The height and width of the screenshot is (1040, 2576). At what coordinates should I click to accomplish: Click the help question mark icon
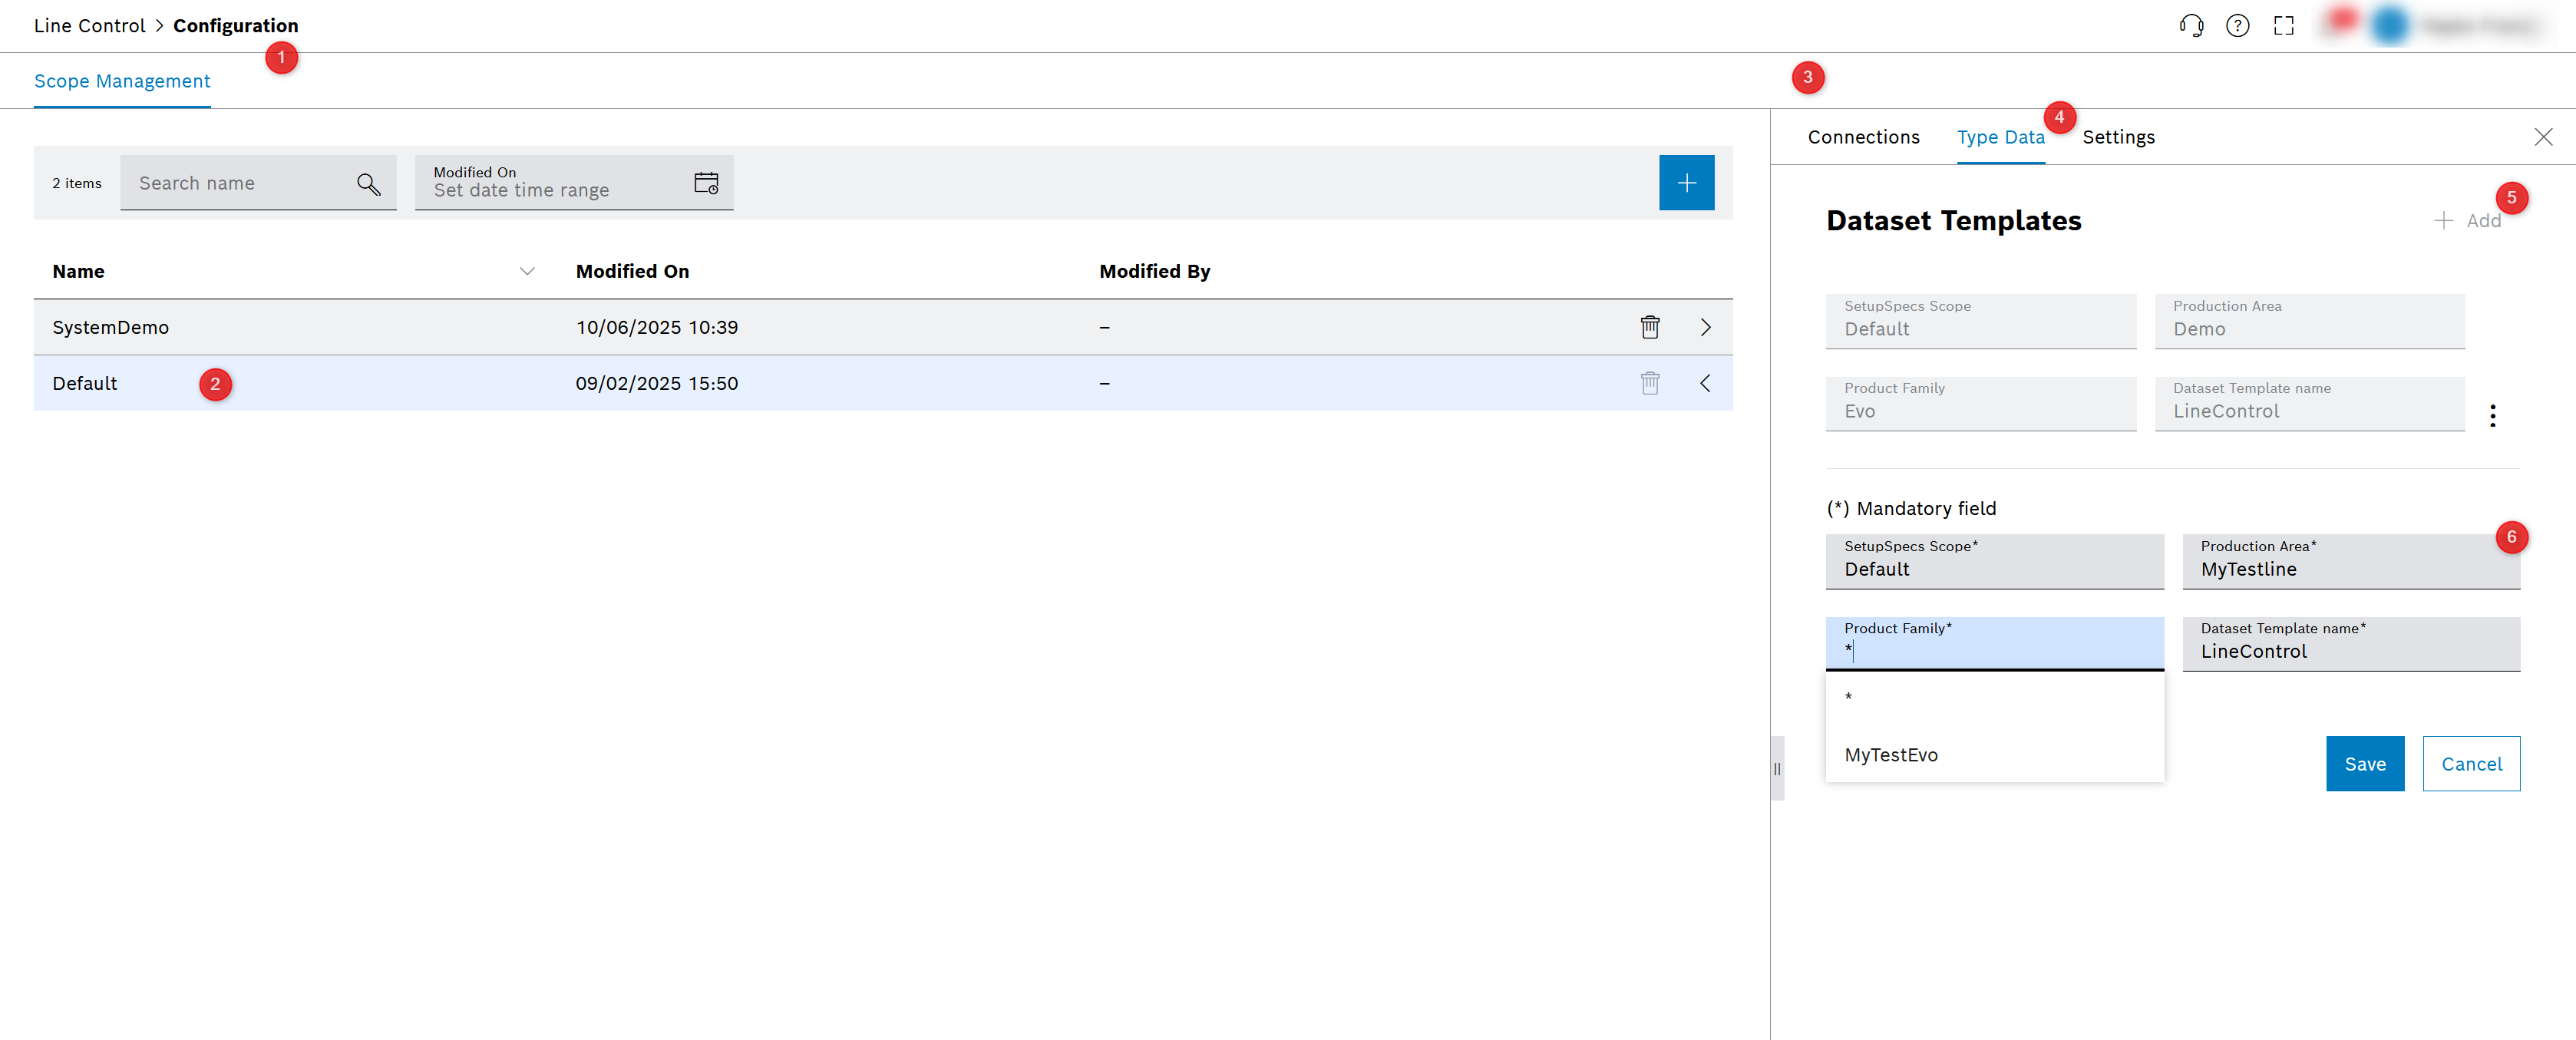coord(2238,25)
